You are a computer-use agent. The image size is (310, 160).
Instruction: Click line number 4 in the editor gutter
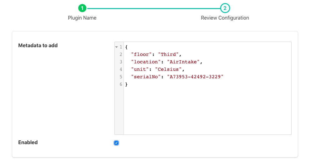point(121,69)
